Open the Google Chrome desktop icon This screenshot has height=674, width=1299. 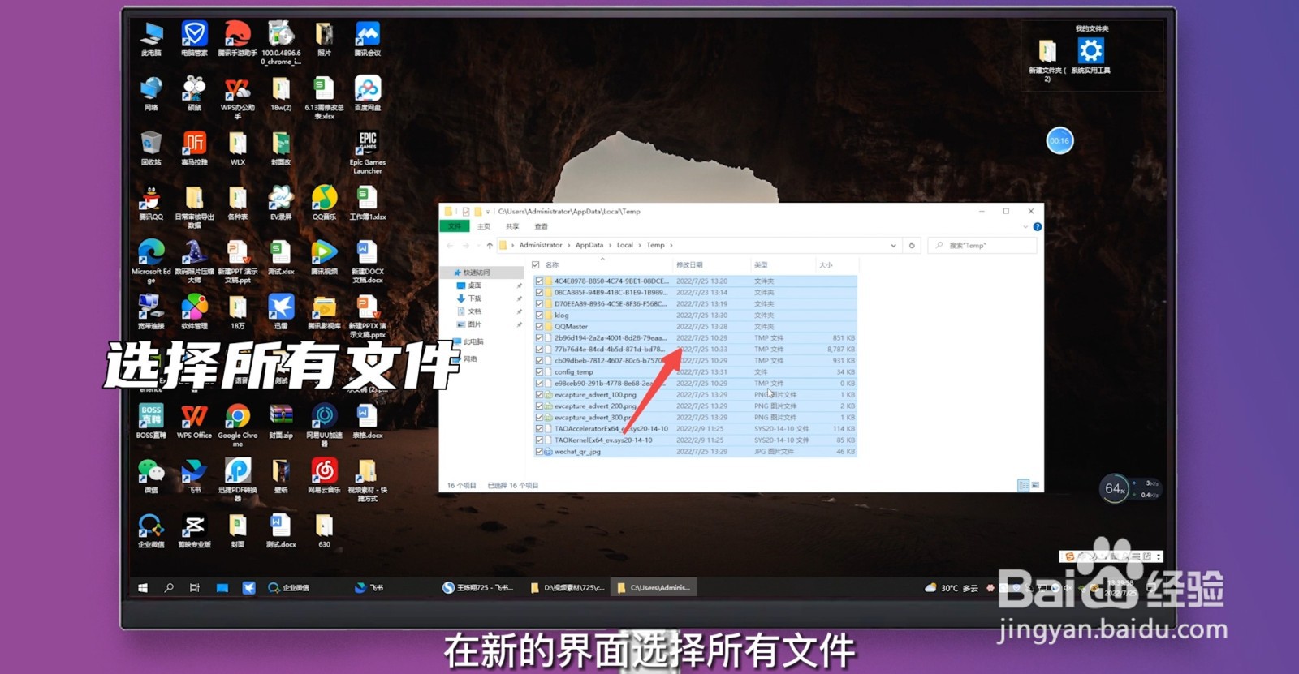click(237, 424)
